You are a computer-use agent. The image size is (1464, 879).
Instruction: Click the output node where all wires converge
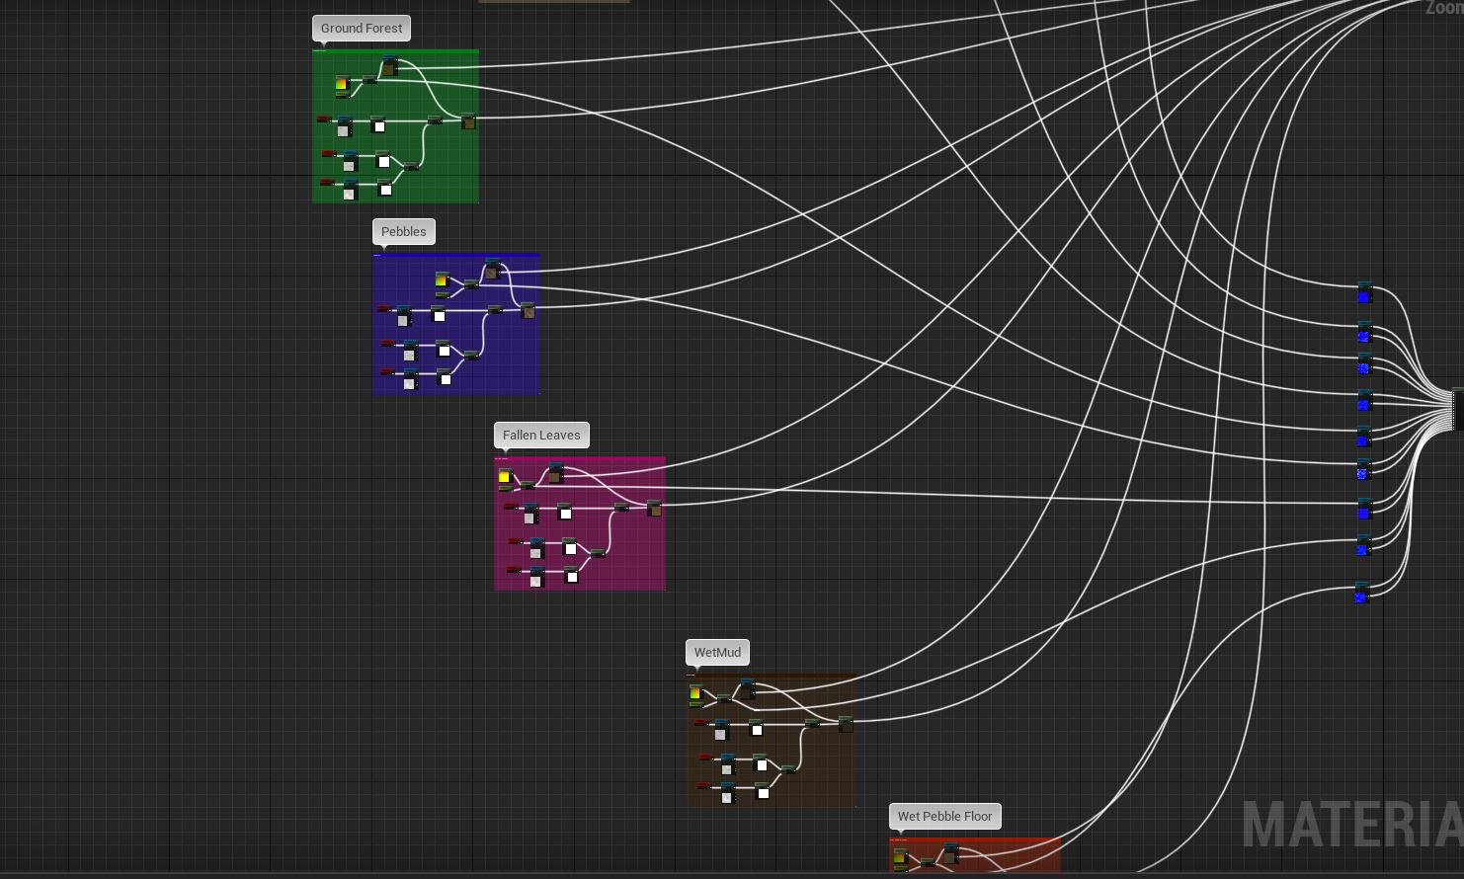1457,410
